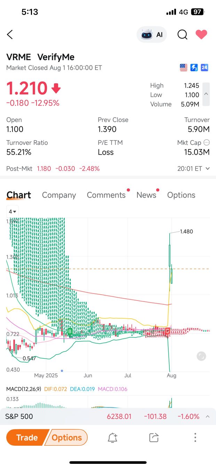Screen dimensions: 216x468
Task: Tap the US flag market icon
Action: [184, 68]
